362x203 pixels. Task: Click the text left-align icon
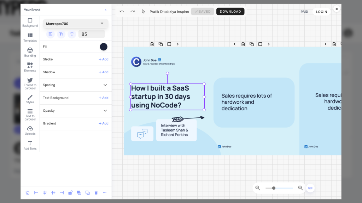51,34
